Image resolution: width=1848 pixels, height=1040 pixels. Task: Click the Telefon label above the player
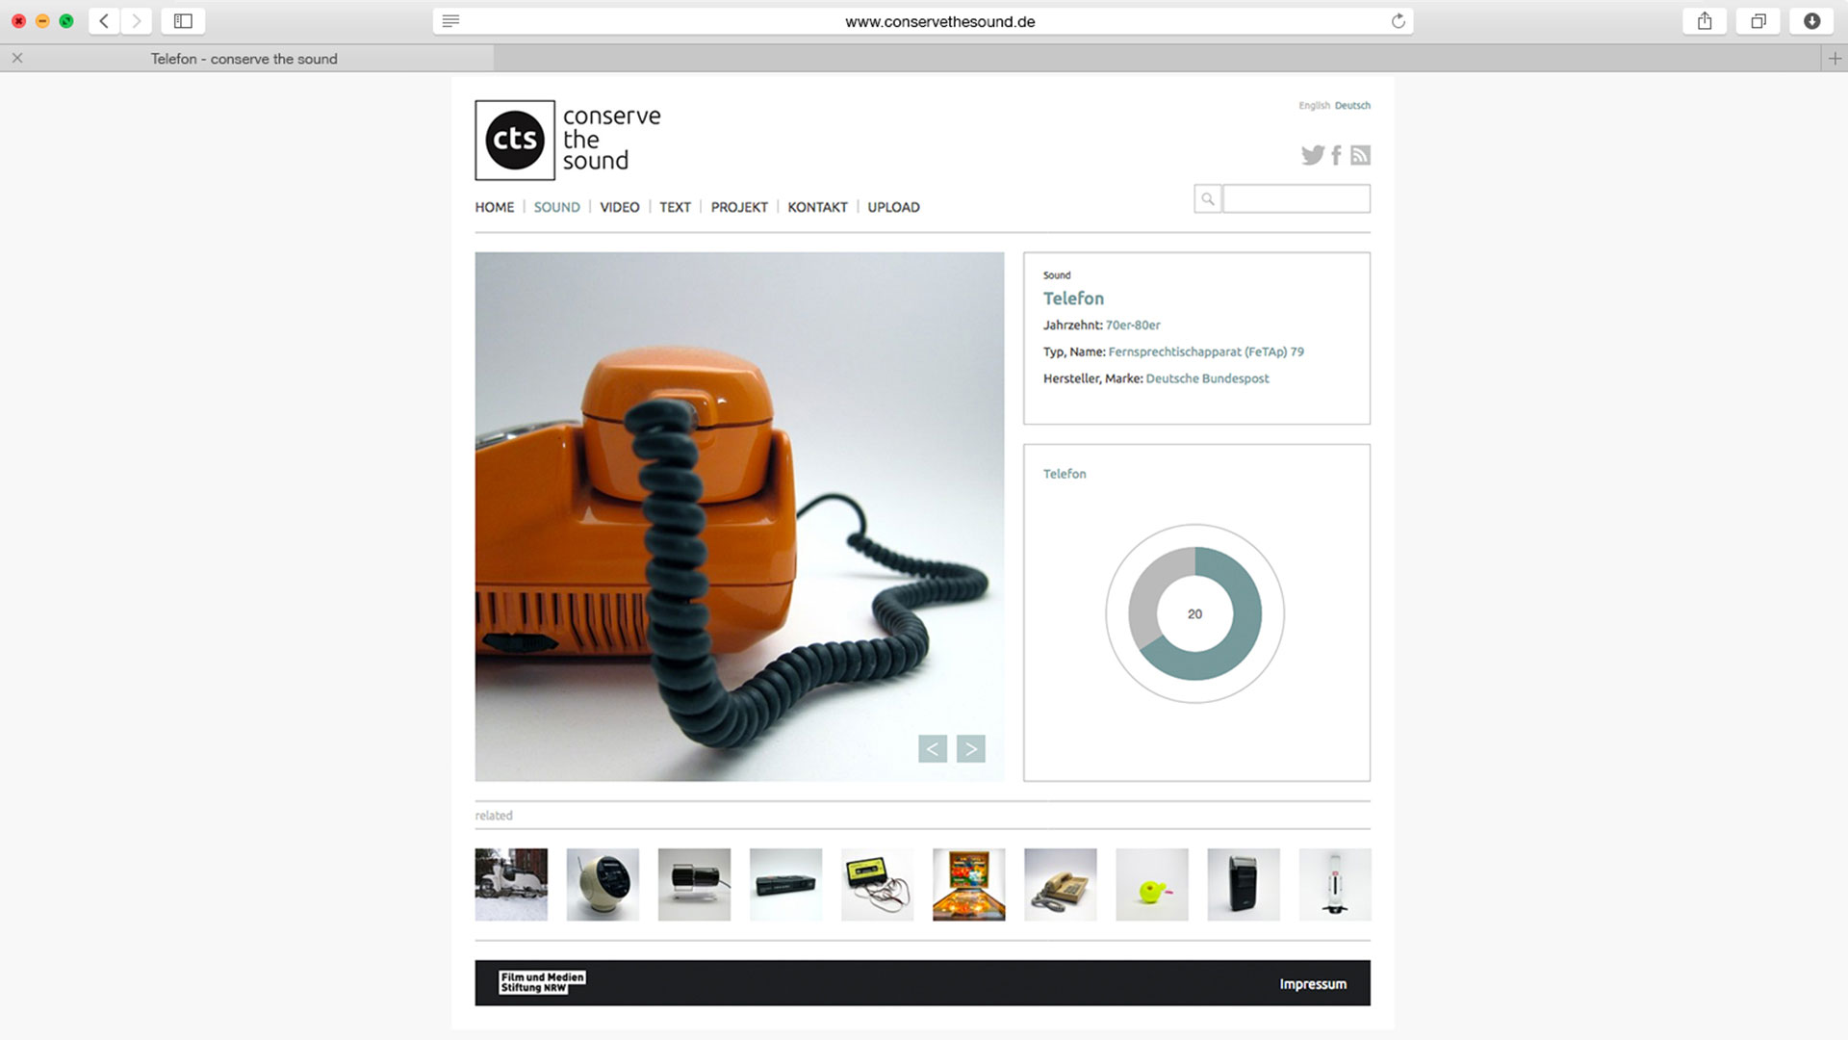[1065, 474]
